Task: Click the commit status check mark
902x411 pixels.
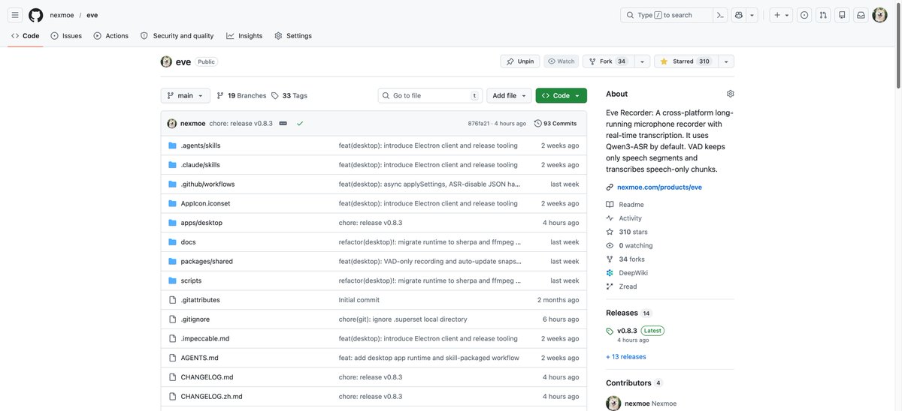Action: pyautogui.click(x=300, y=123)
